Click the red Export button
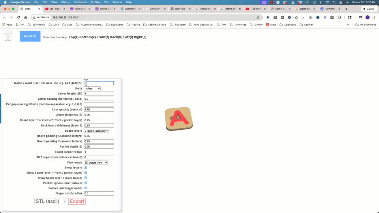 point(77,201)
